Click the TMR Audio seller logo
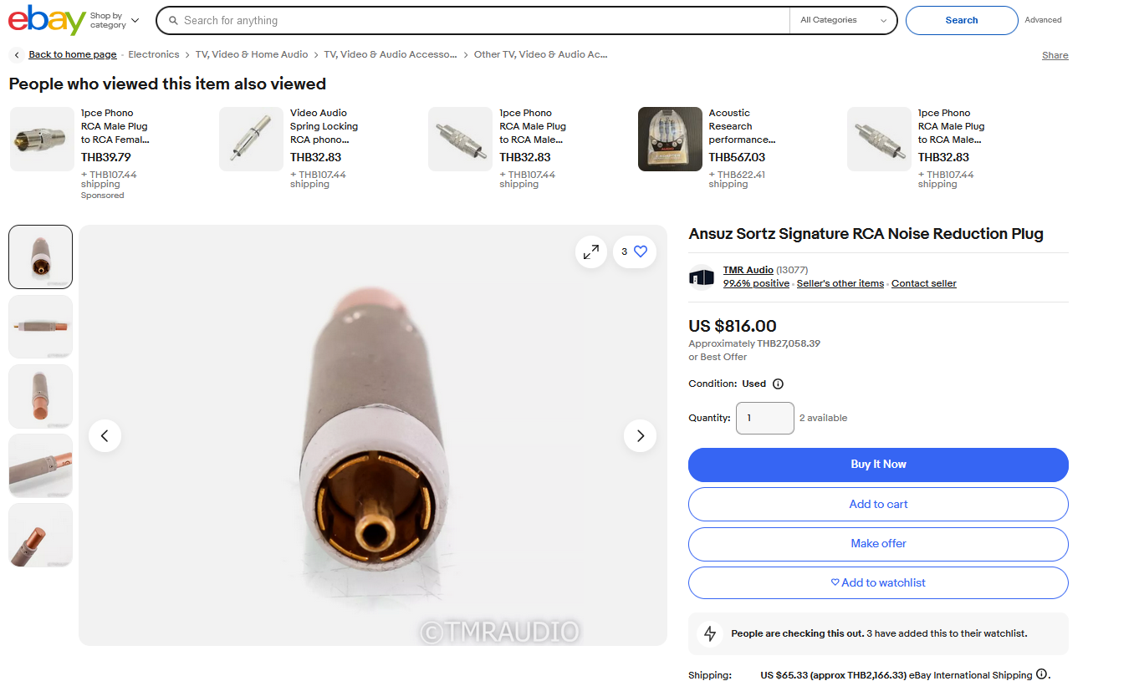 [x=702, y=277]
